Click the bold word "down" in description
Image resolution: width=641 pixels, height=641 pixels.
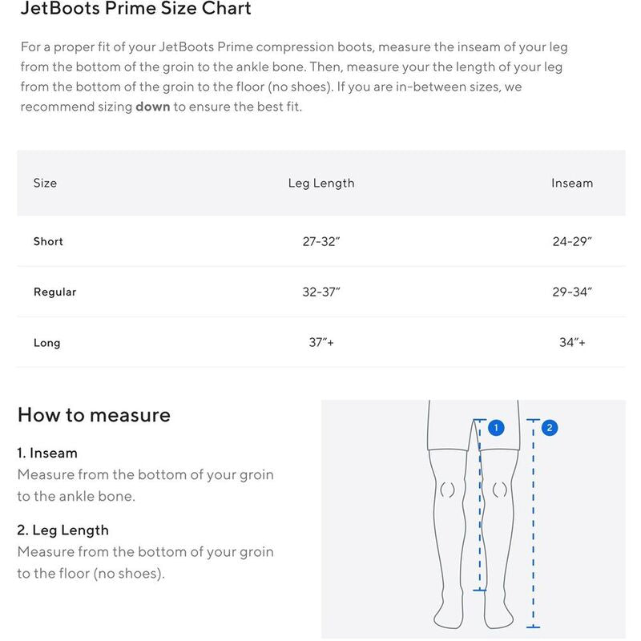152,107
